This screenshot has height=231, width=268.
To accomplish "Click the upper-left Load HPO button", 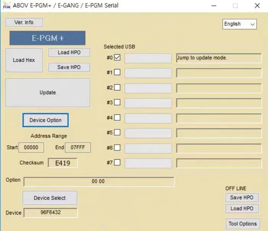I will 69,52.
